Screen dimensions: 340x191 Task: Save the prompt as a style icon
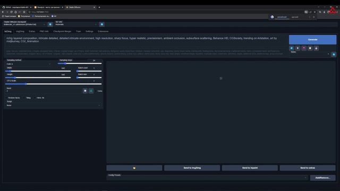tap(316, 48)
